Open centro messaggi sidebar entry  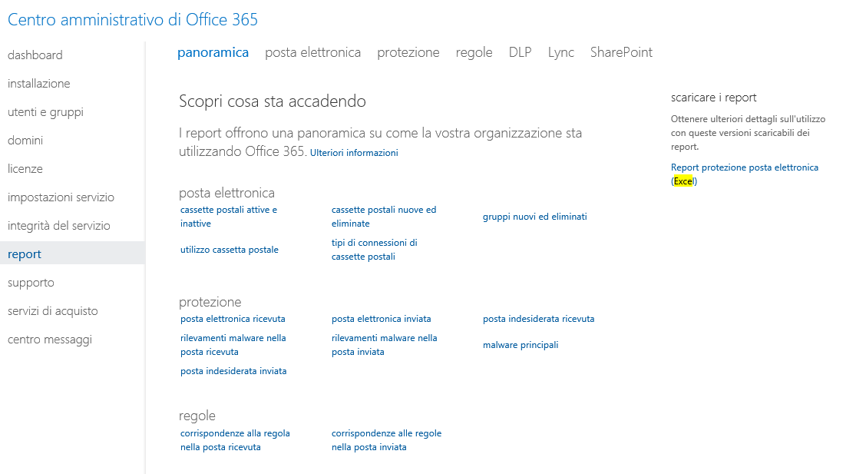coord(50,340)
